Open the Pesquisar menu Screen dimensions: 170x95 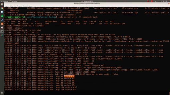[19, 6]
